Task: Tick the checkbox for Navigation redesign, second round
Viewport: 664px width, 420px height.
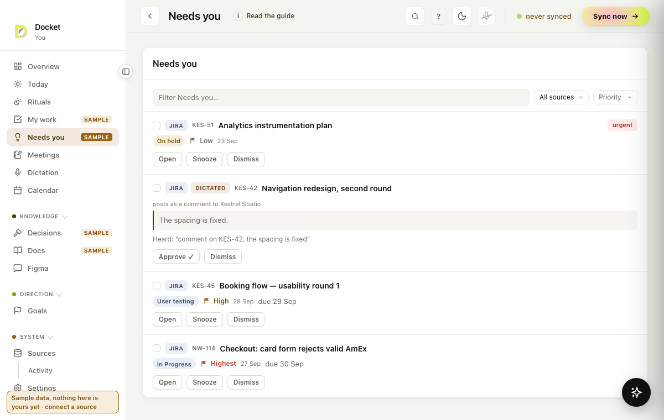Action: (x=157, y=188)
